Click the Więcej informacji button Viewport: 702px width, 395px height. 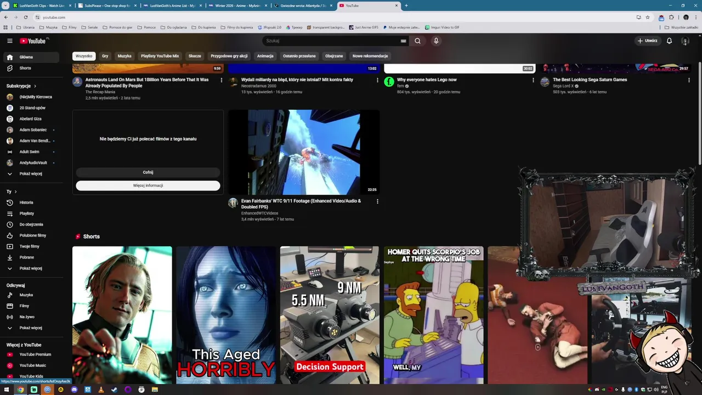pyautogui.click(x=148, y=185)
